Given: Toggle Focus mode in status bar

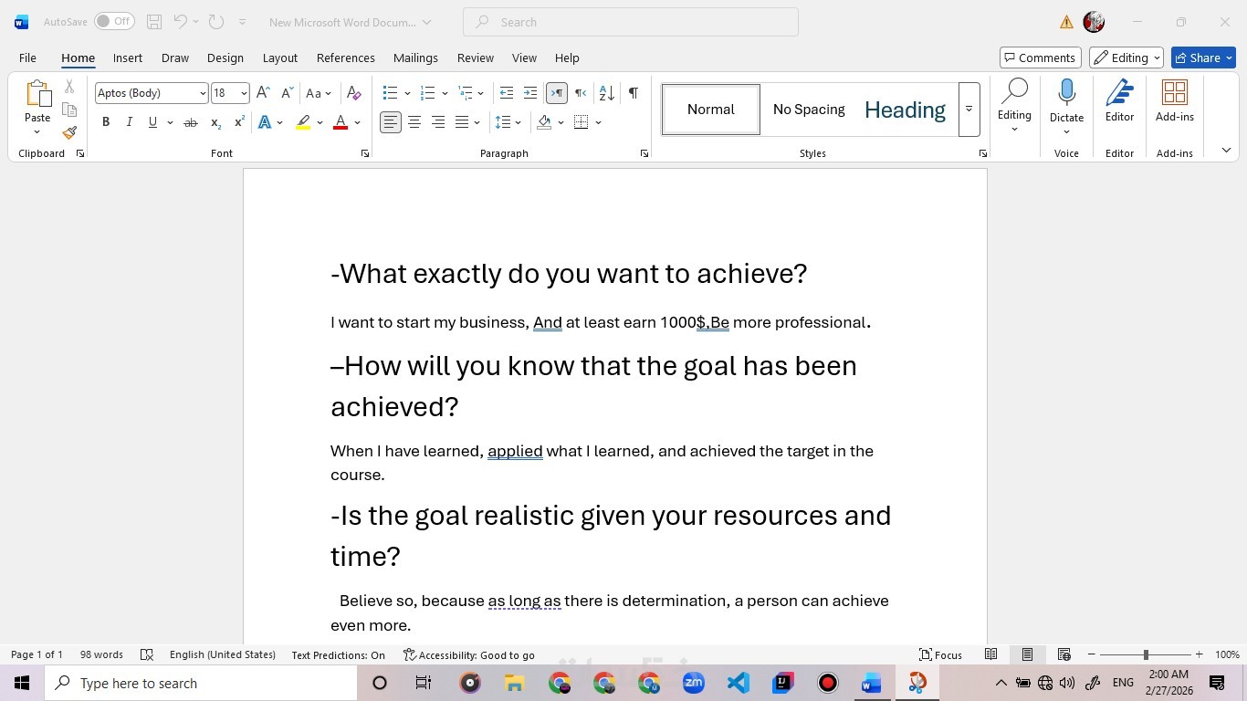Looking at the screenshot, I should click(940, 654).
